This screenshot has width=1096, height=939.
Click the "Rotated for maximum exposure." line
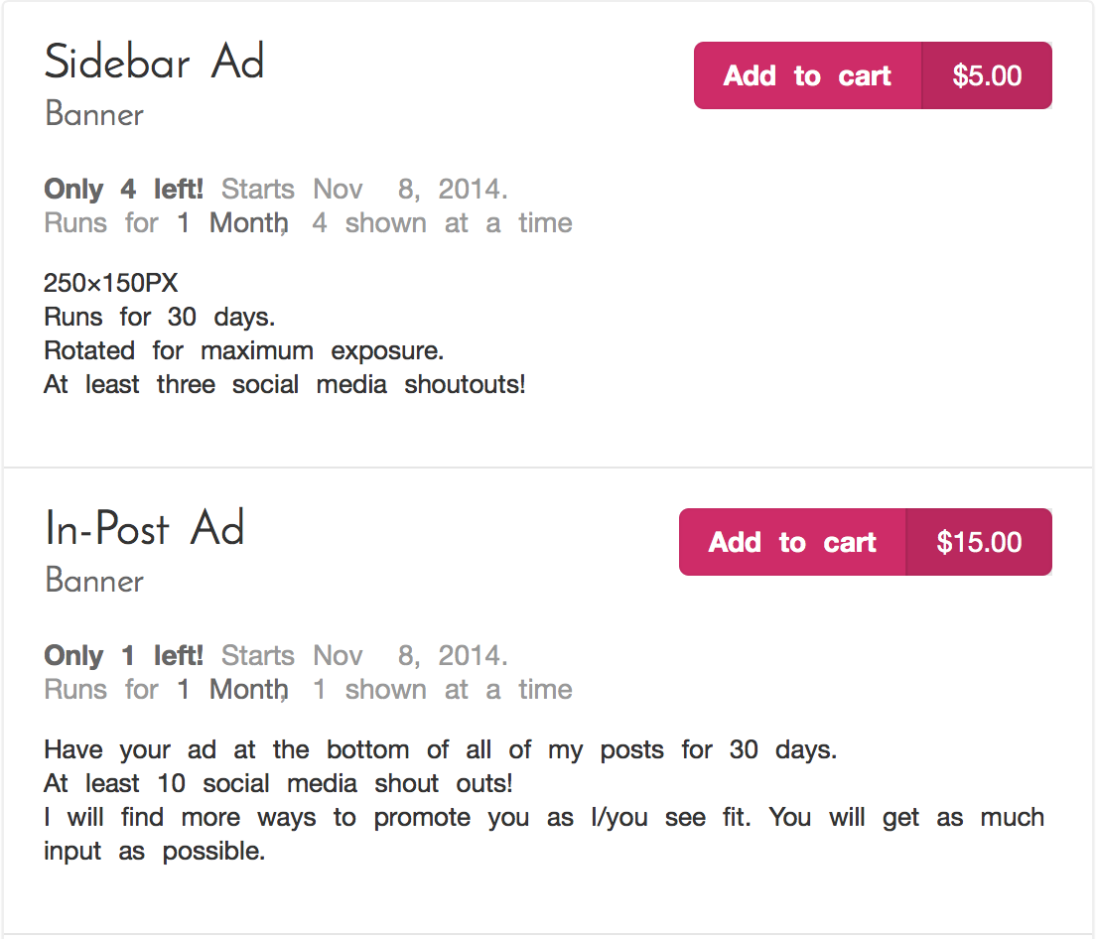point(243,351)
